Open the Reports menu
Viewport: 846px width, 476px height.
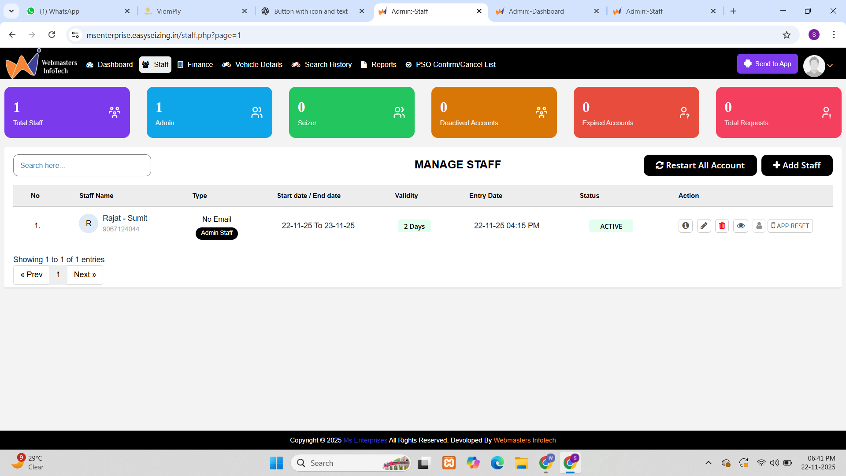[x=378, y=65]
